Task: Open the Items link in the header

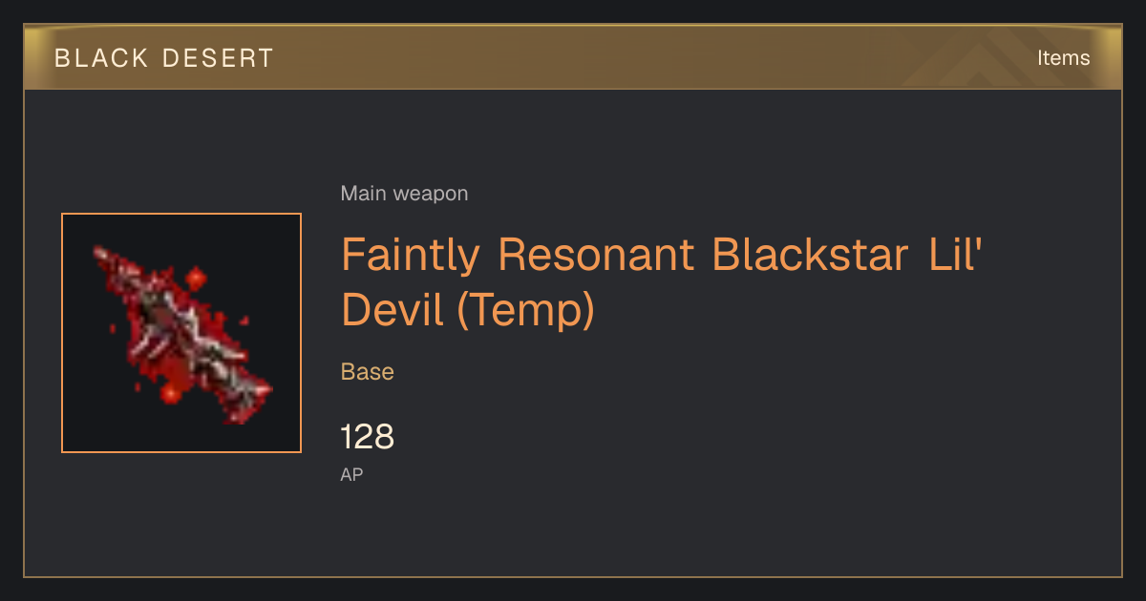Action: pos(1063,58)
